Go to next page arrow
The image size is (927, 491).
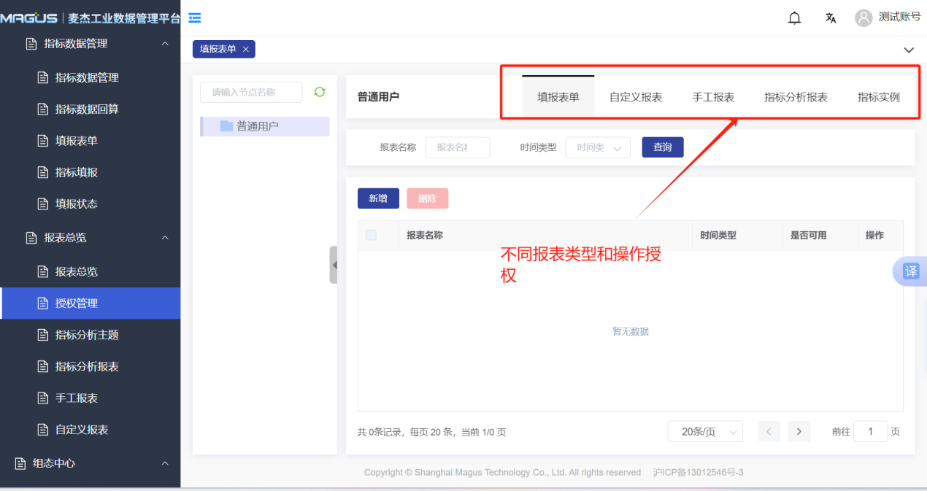(x=799, y=431)
